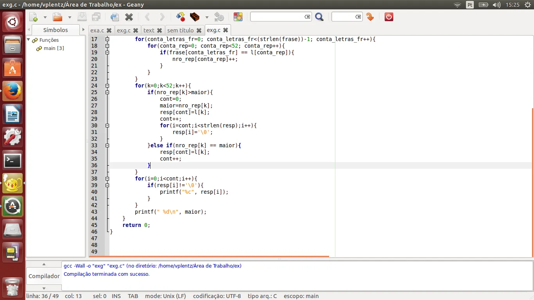Switch to the sem título tab

click(180, 30)
